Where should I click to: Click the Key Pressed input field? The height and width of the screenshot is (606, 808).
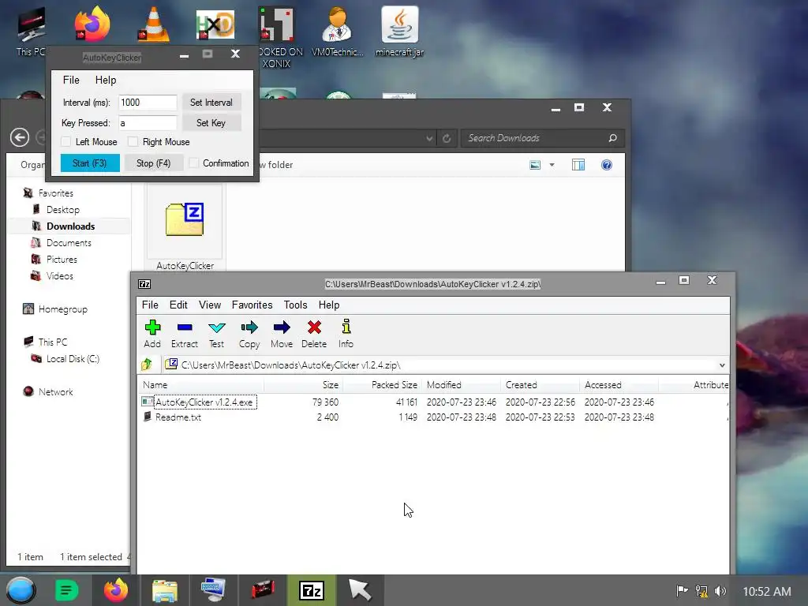148,122
